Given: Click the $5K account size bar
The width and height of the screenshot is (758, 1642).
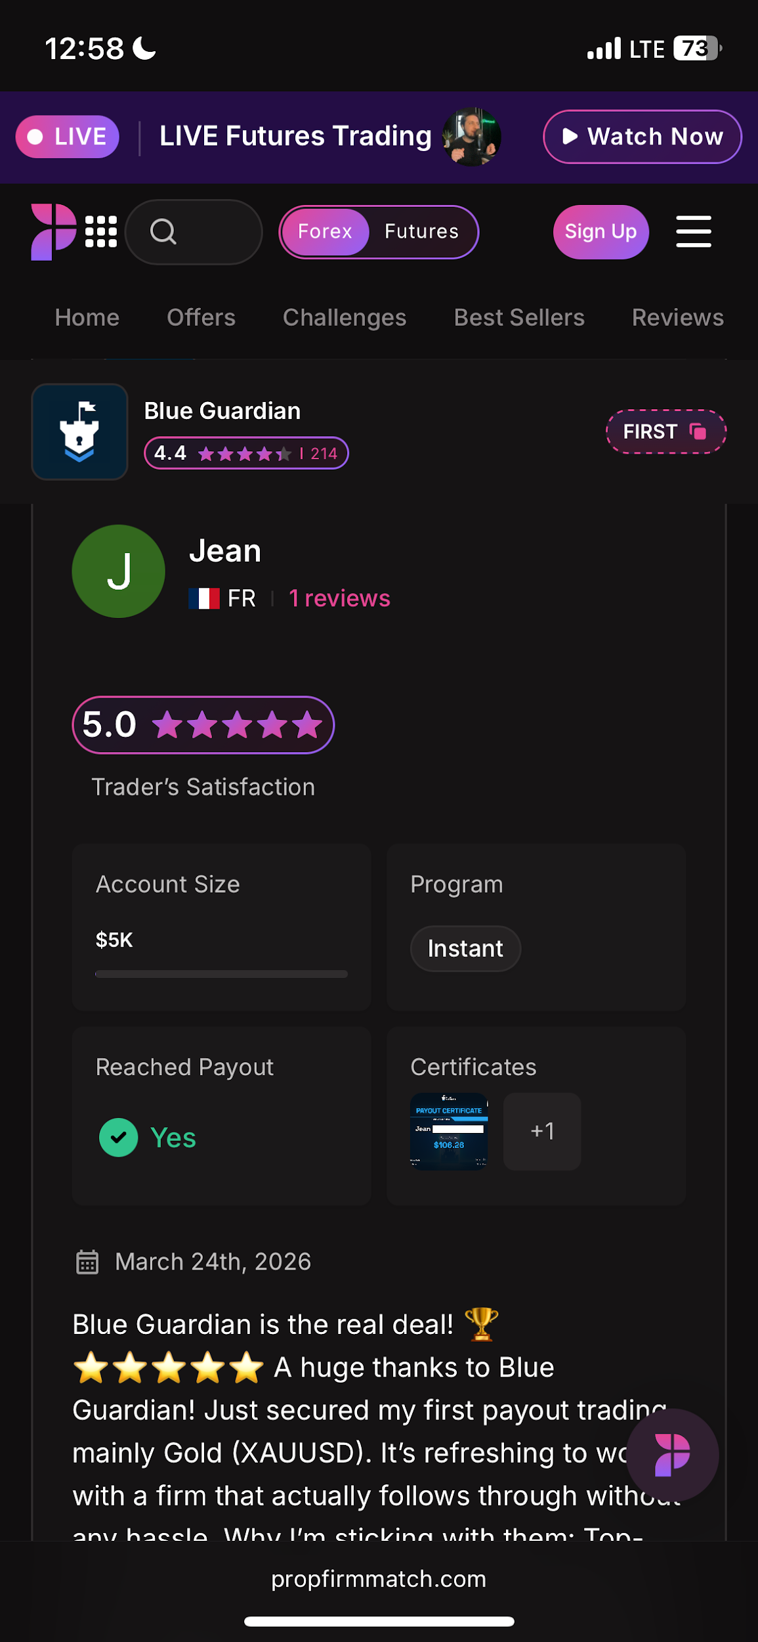Looking at the screenshot, I should pos(221,974).
